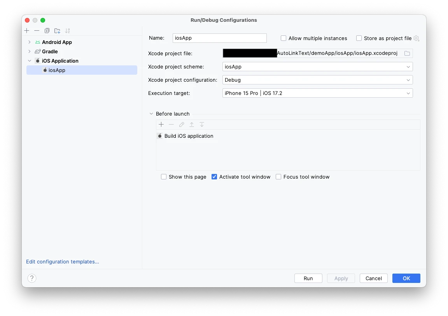The image size is (448, 316).
Task: Select iosApp configuration in tree
Action: [82, 70]
